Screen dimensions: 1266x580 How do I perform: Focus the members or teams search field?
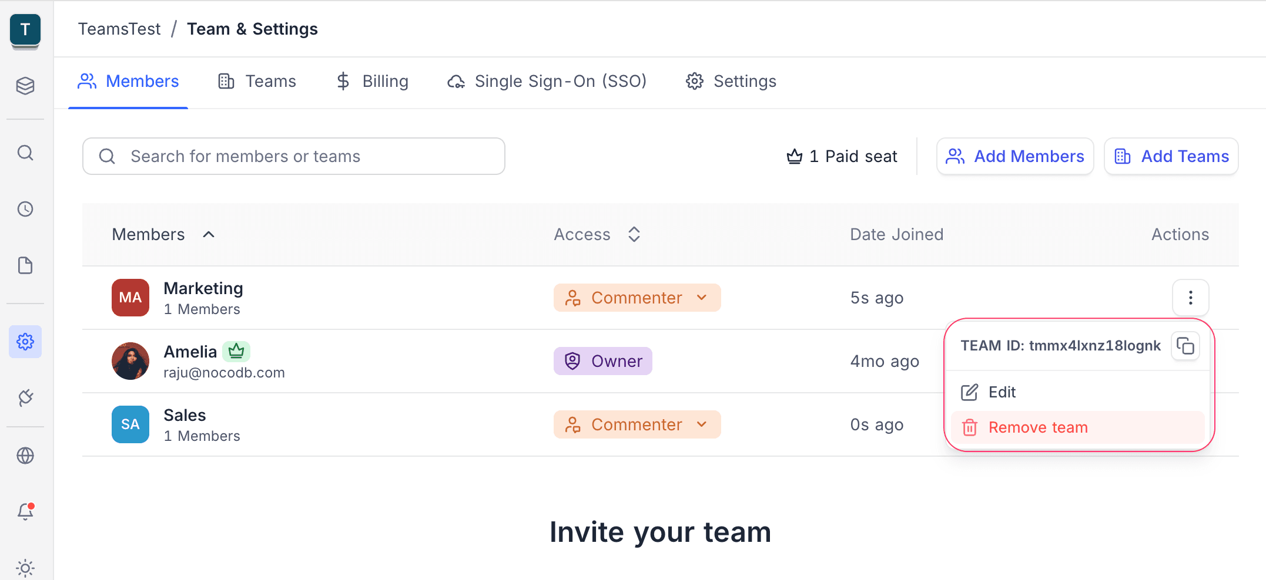click(x=294, y=156)
